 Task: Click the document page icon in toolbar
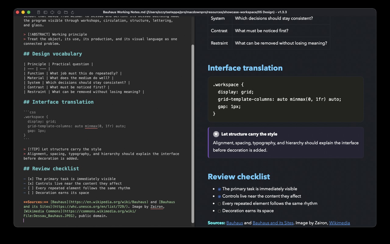(39, 12)
